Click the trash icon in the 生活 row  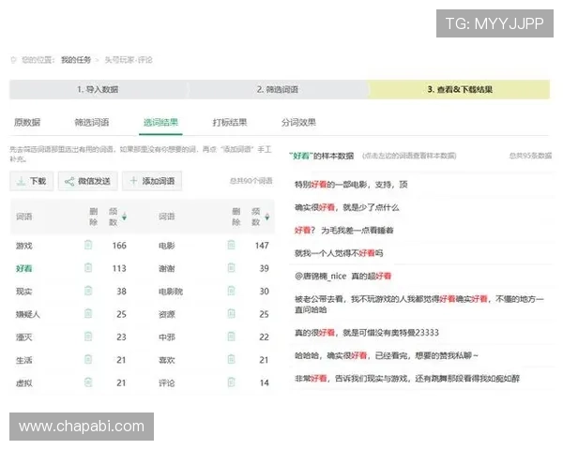pos(88,360)
